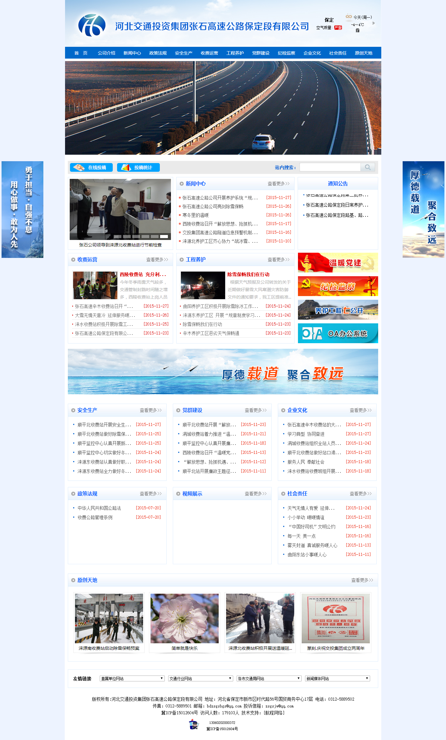This screenshot has height=740, width=446.
Task: Click the weather widget next arrow
Action: point(374,23)
